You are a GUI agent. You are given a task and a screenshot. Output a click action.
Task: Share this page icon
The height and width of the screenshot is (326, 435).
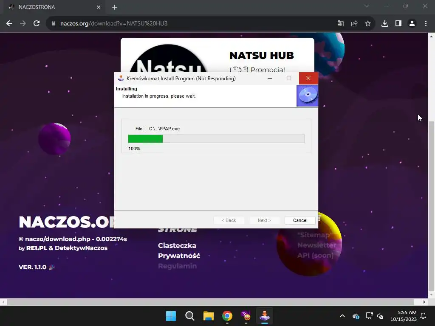click(x=354, y=24)
